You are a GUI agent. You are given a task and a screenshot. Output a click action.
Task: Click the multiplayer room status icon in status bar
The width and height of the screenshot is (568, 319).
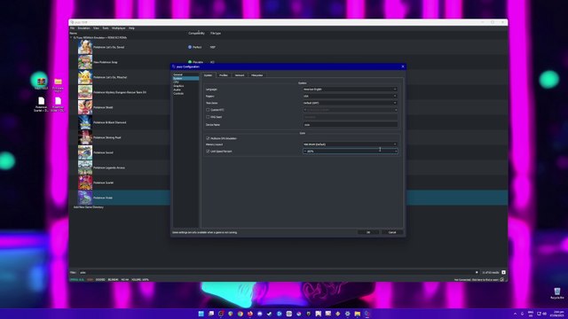tap(502, 280)
